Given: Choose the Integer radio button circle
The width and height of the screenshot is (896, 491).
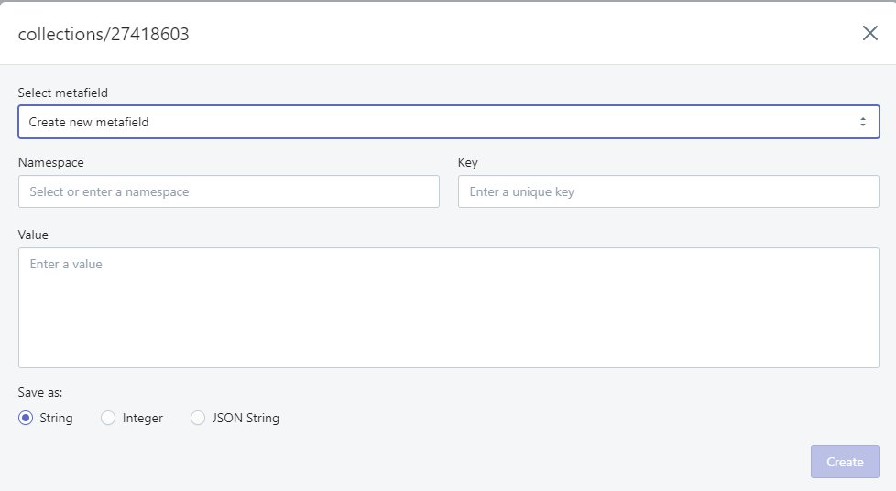Looking at the screenshot, I should [108, 418].
